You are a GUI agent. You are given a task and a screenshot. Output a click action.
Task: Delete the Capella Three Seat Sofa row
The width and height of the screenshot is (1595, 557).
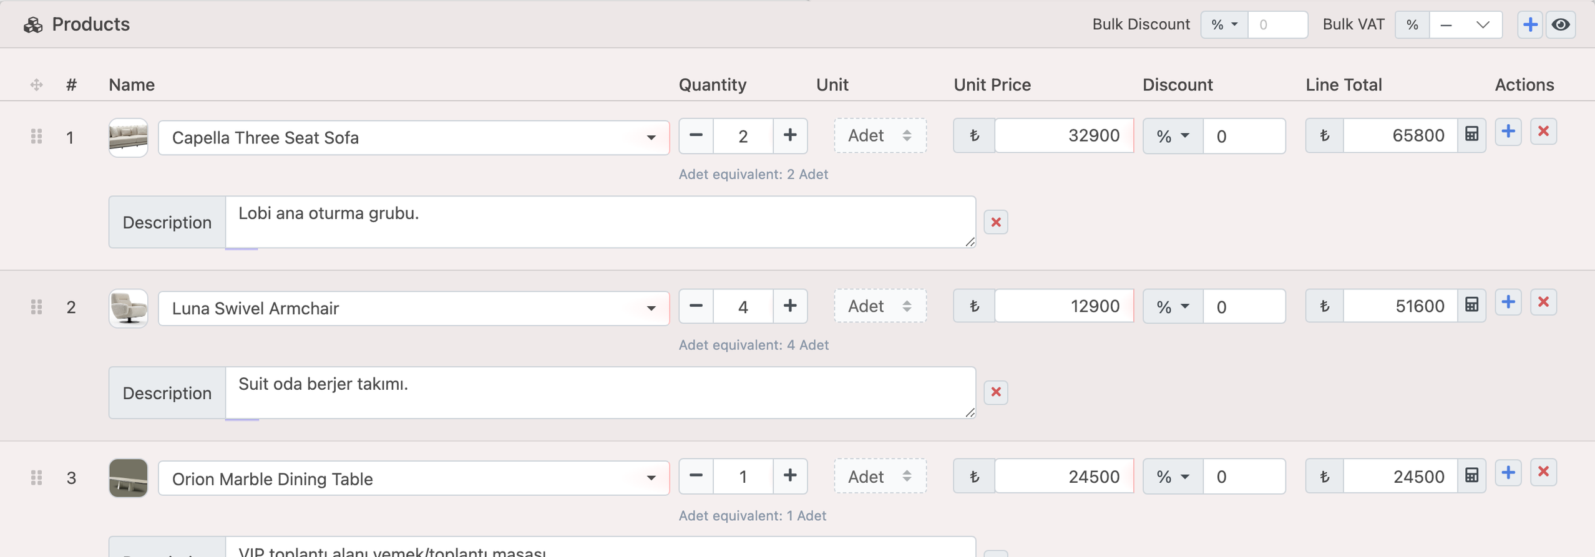[1544, 132]
